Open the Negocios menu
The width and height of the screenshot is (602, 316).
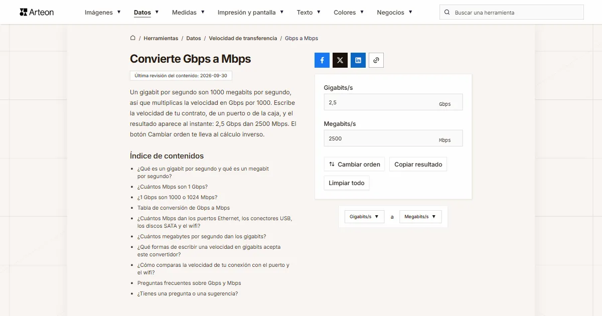(x=395, y=13)
